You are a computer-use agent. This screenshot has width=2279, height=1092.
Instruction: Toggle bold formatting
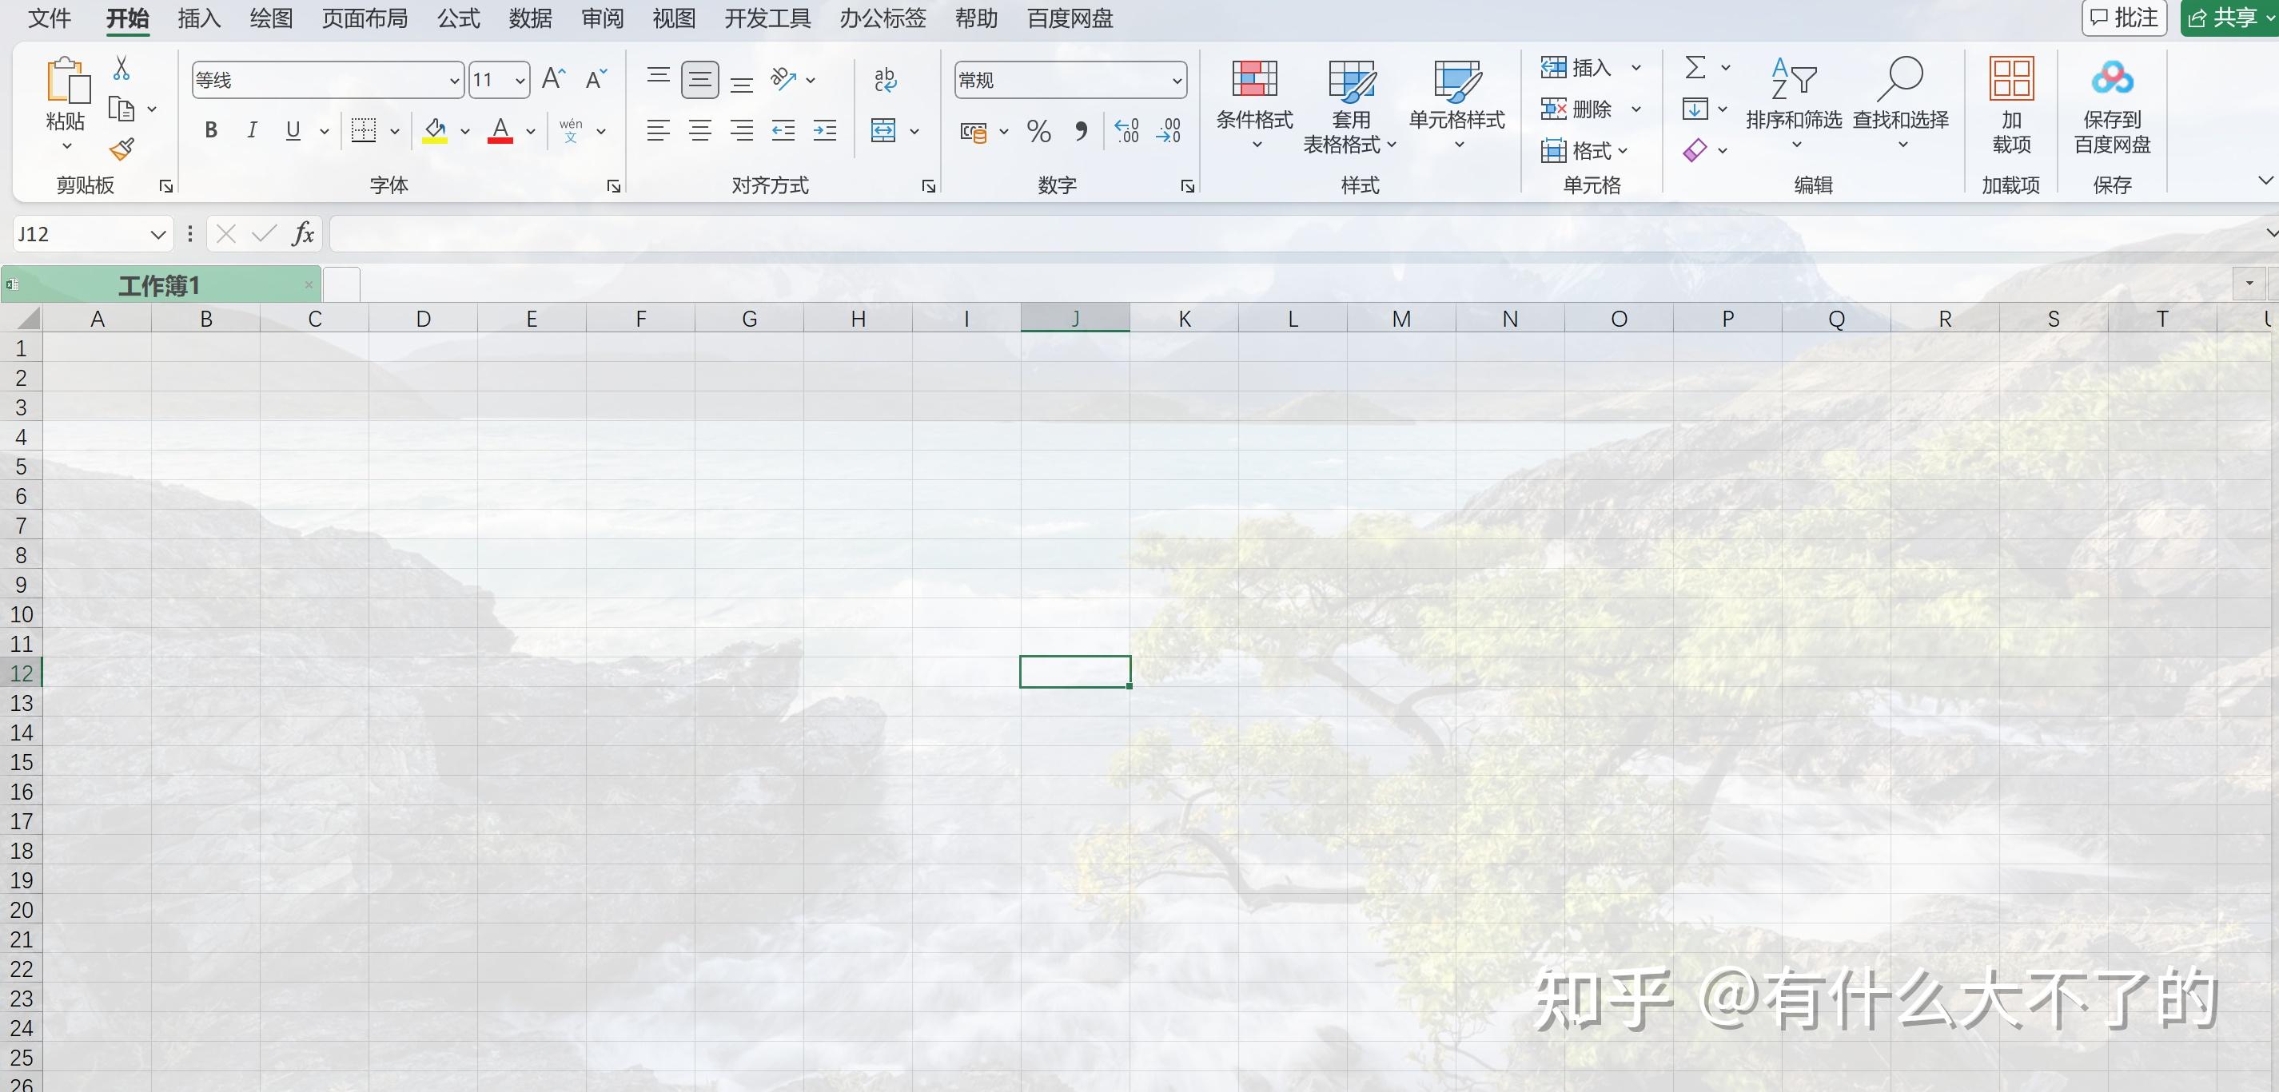210,131
